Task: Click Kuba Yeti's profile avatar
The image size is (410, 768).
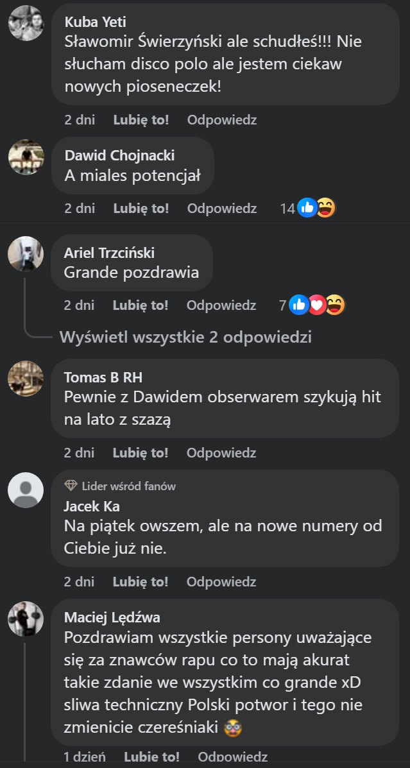Action: [x=26, y=24]
